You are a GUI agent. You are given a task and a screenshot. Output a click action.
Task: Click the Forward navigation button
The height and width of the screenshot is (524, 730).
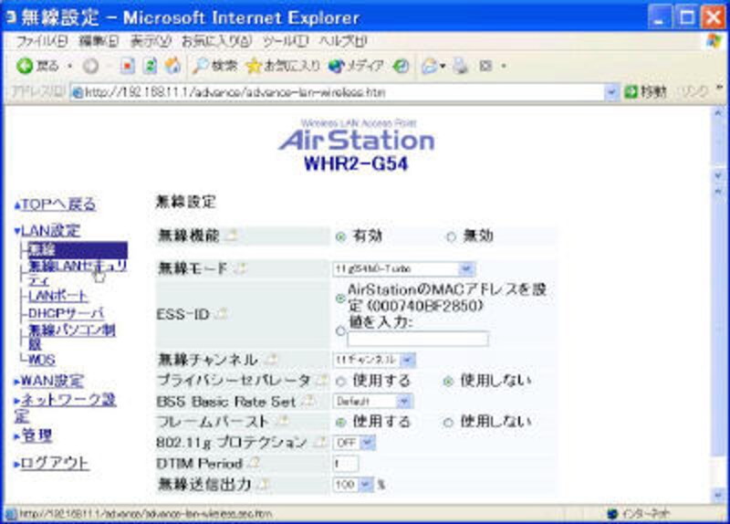90,66
